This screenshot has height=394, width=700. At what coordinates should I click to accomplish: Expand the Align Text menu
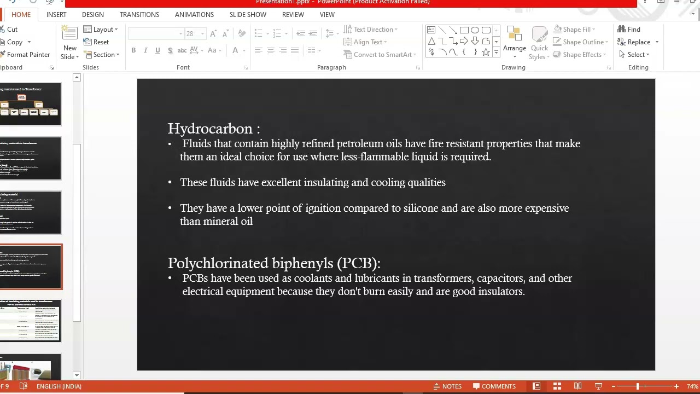pyautogui.click(x=365, y=42)
